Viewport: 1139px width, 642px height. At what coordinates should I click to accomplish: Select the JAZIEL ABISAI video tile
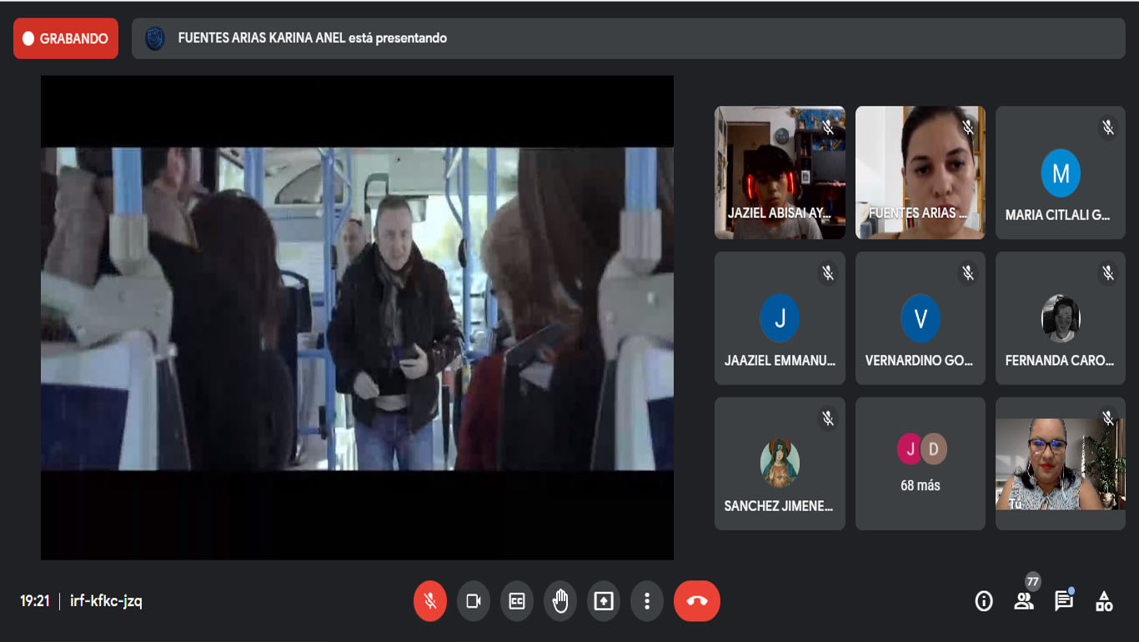coord(780,173)
